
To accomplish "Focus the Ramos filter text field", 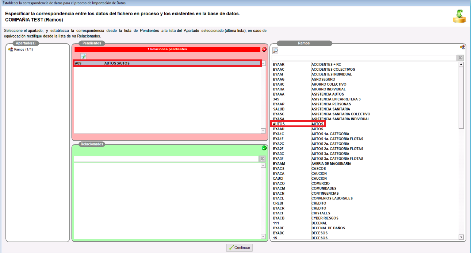I will pyautogui.click(x=364, y=58).
